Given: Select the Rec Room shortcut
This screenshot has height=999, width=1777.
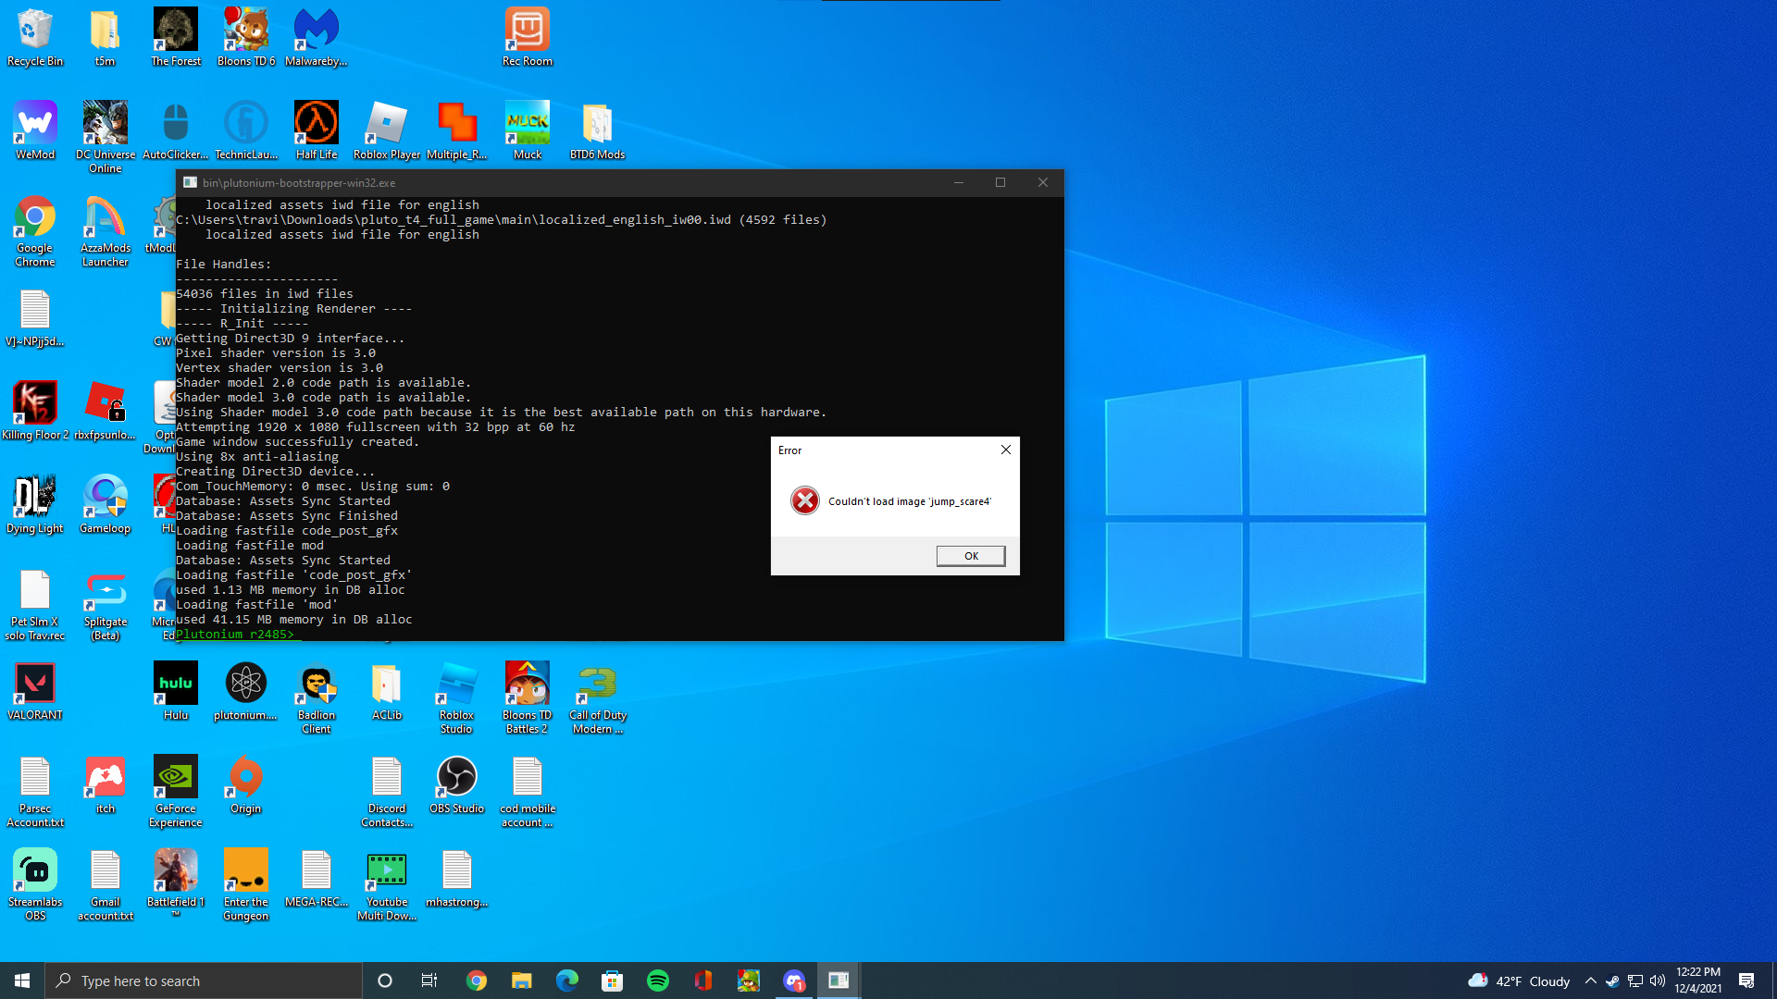Looking at the screenshot, I should pyautogui.click(x=528, y=38).
